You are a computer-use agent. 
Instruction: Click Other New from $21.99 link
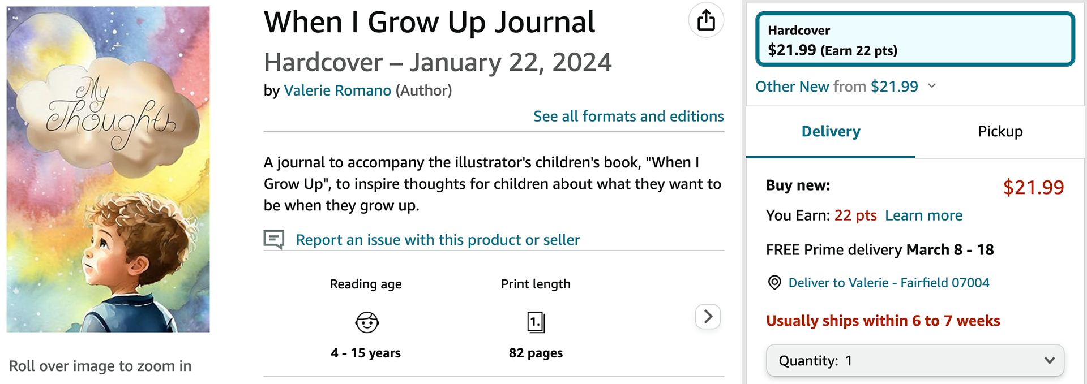pyautogui.click(x=836, y=87)
